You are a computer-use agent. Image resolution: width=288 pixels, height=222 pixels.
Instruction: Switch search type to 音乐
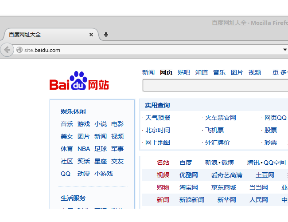(x=219, y=72)
